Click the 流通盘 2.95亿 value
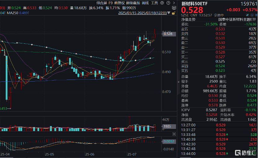Image resolution: width=258 pixels, height=158 pixels. point(212,120)
